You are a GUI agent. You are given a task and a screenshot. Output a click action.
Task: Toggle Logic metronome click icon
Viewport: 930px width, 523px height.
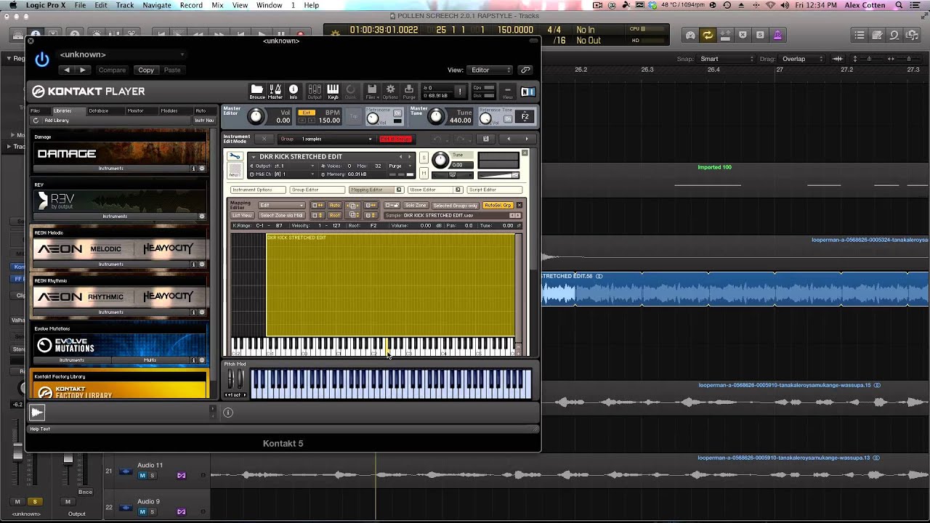777,35
